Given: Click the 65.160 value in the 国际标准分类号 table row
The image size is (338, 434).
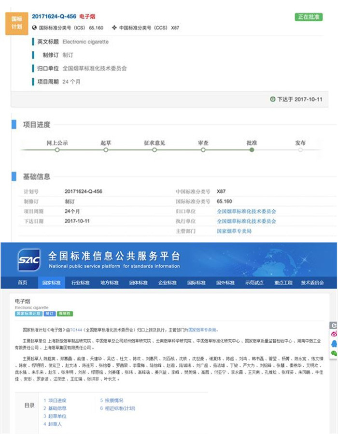Looking at the screenshot, I should pyautogui.click(x=225, y=201).
